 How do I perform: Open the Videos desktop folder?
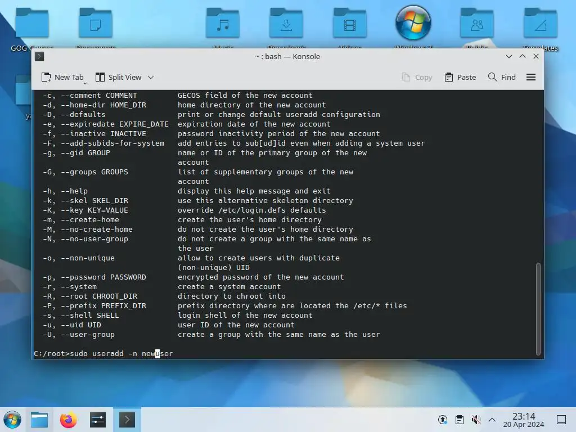[350, 29]
